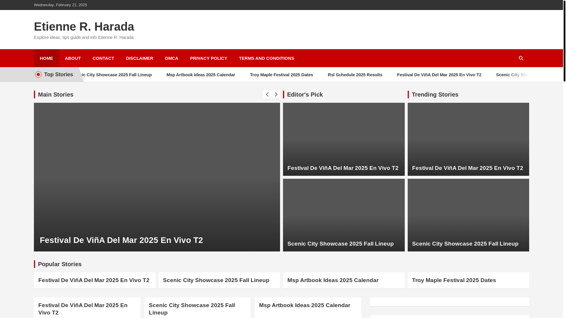Go to the DMCA page
This screenshot has height=318, width=566.
click(172, 58)
